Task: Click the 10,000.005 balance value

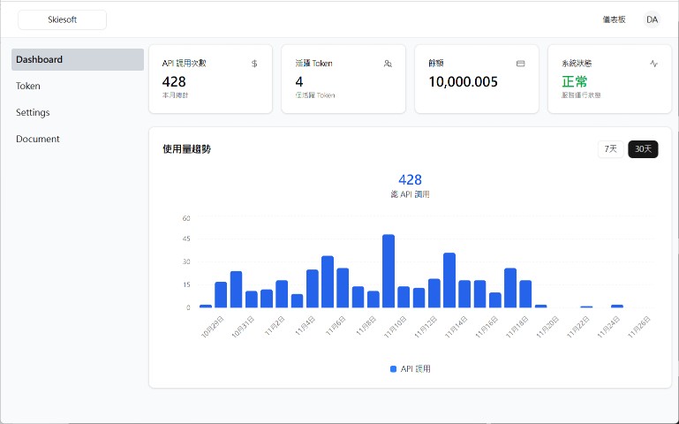Action: click(x=463, y=82)
